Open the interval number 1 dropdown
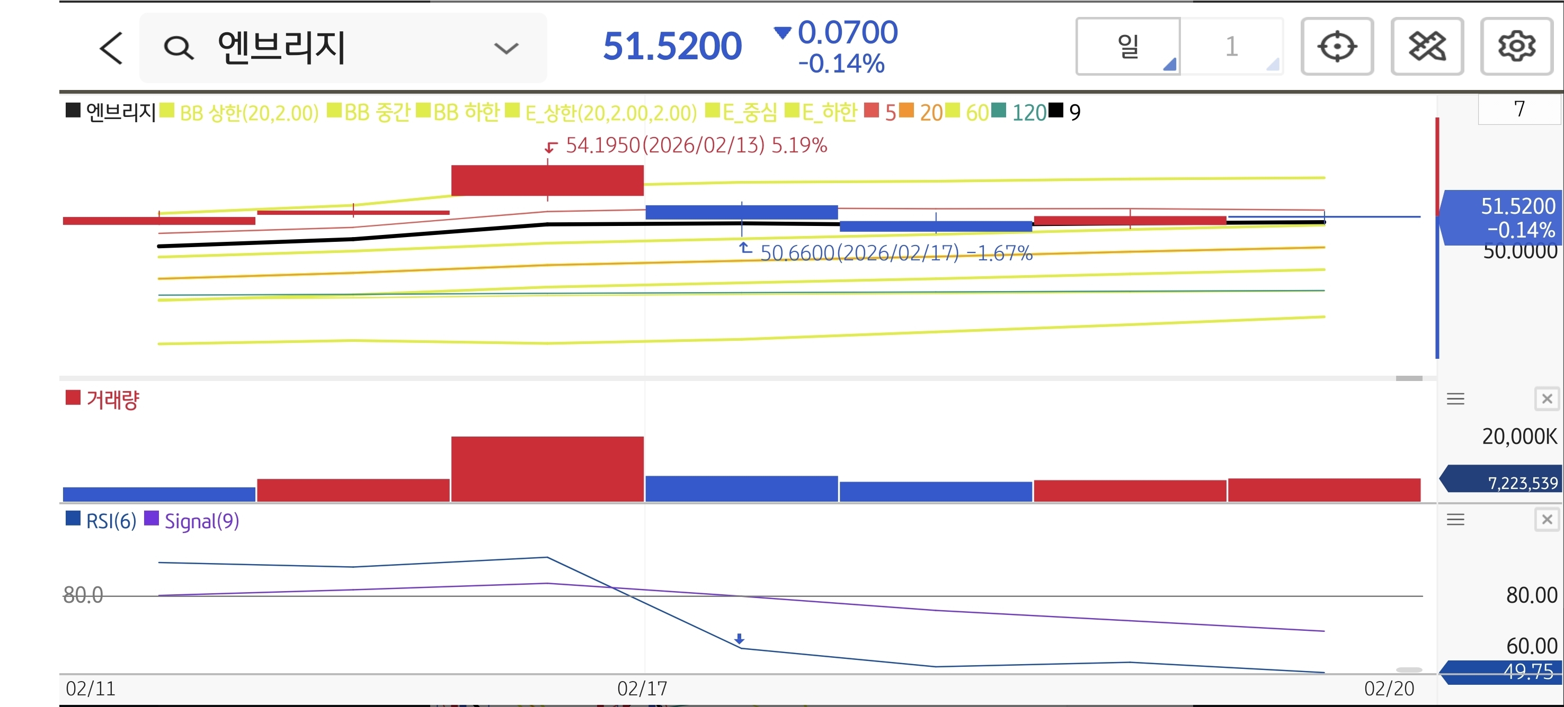This screenshot has width=1564, height=707. pyautogui.click(x=1232, y=47)
